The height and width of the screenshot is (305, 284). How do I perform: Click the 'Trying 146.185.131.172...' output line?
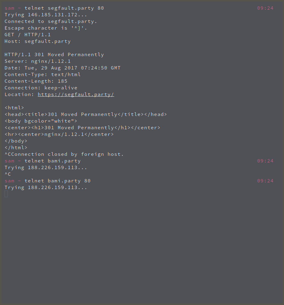point(46,15)
